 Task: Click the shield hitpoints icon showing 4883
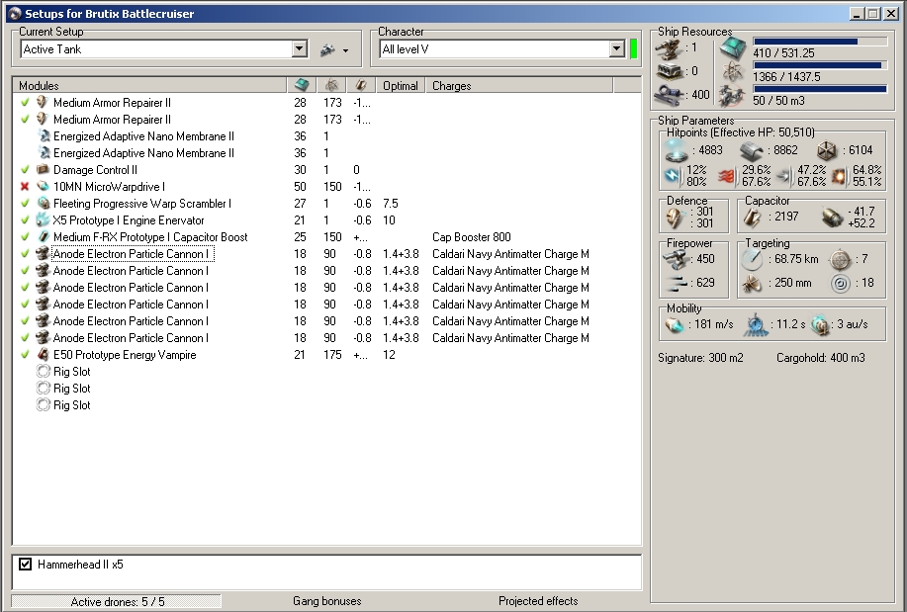click(x=678, y=150)
